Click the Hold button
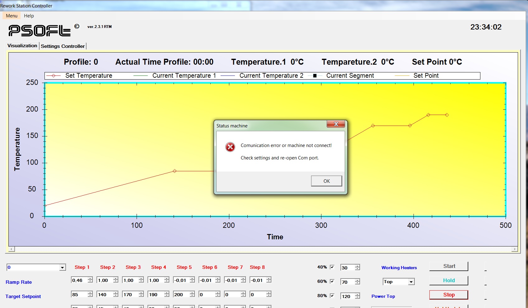 [449, 281]
